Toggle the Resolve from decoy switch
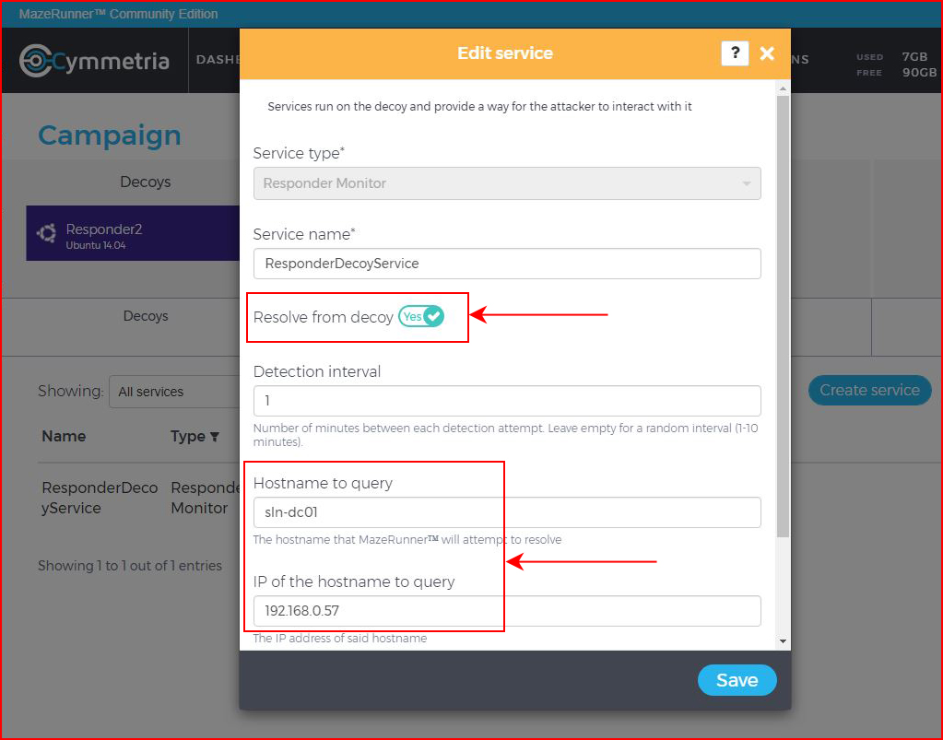 (421, 316)
